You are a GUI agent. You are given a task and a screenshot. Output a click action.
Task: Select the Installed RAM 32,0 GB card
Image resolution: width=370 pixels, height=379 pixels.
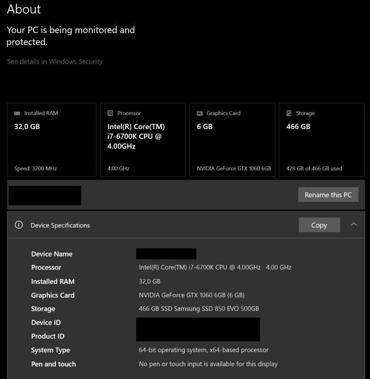coord(52,140)
